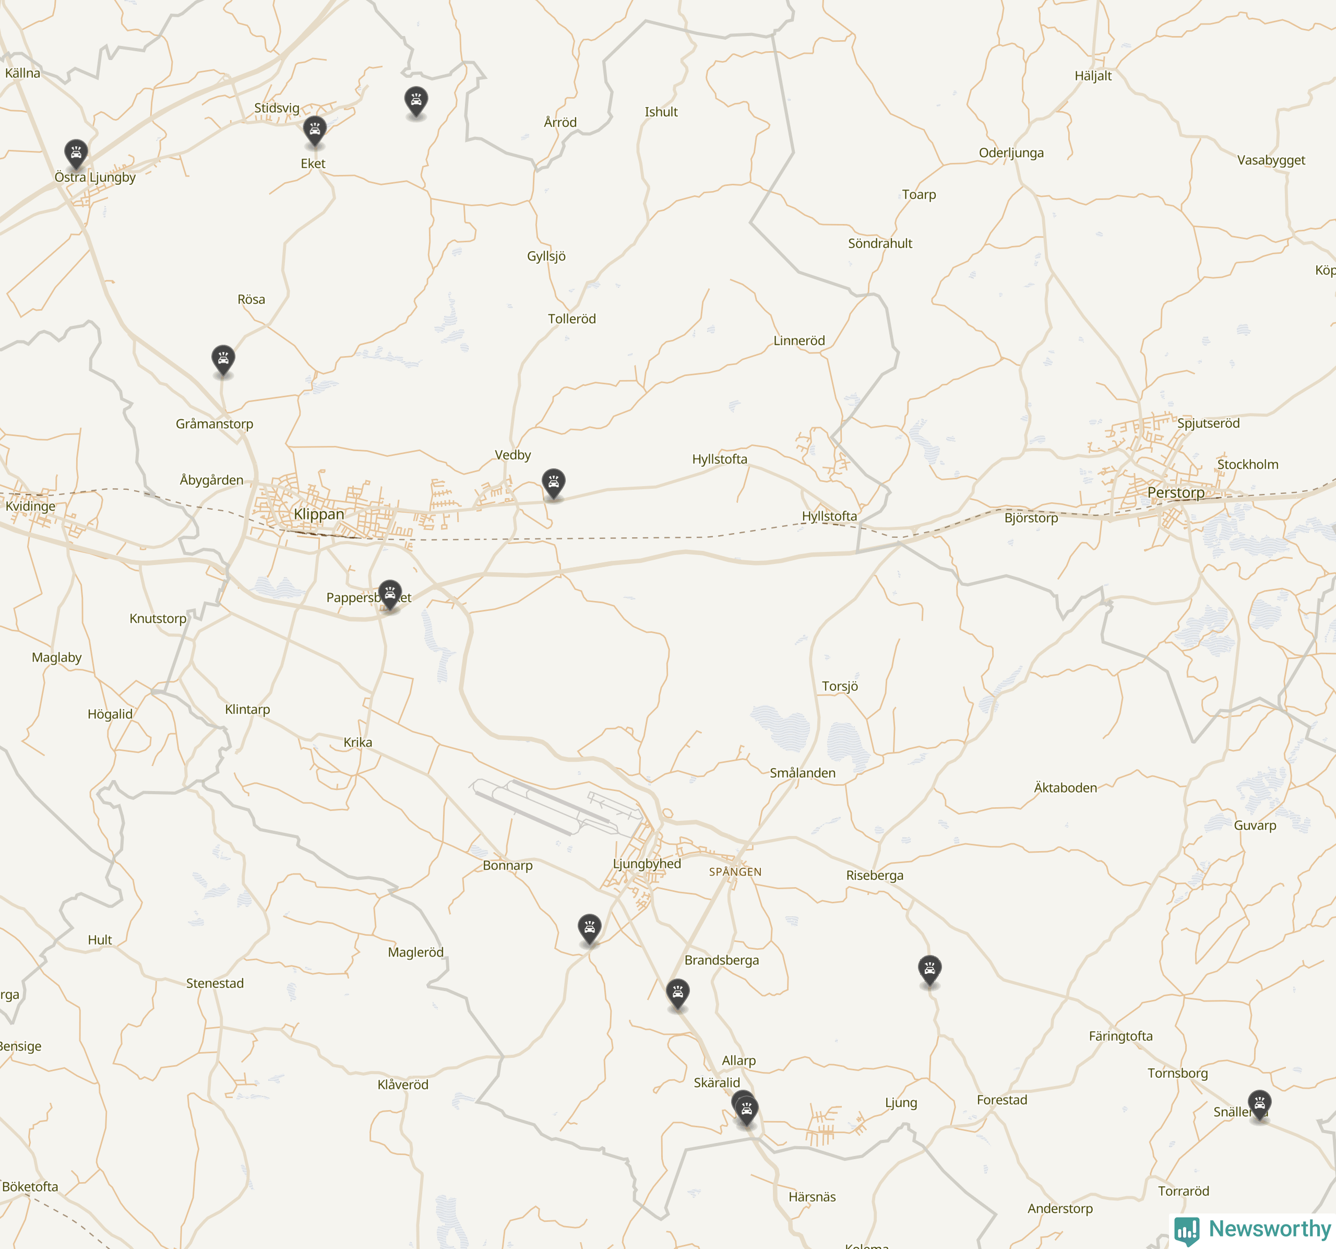Click the Klippan town label
The height and width of the screenshot is (1249, 1336).
click(x=318, y=514)
